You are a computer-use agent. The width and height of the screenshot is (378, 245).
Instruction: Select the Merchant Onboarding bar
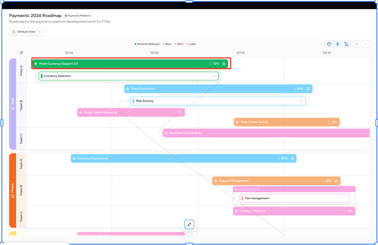click(266, 133)
